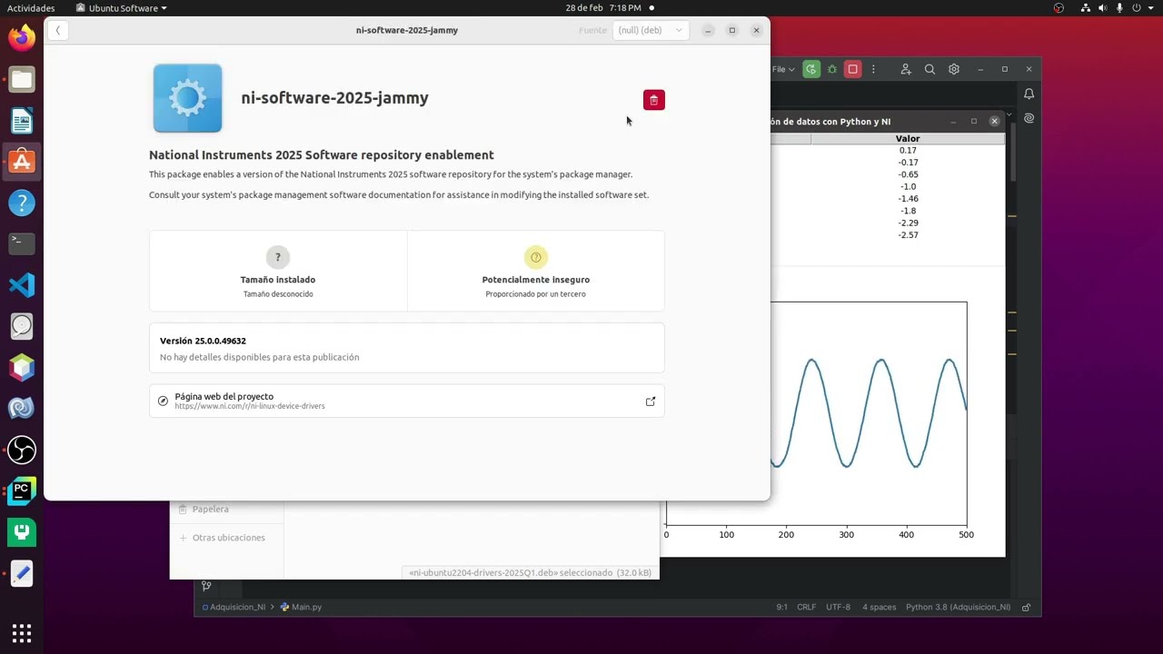Open PyCharm's settings gear

[954, 69]
